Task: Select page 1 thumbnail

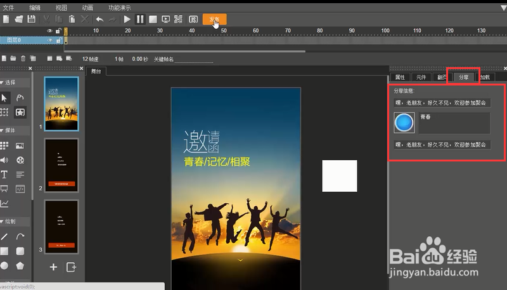Action: (x=61, y=104)
